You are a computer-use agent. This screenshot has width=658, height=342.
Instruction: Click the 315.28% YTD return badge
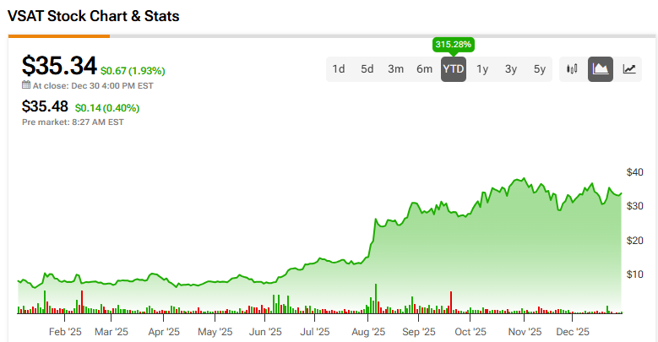click(x=454, y=43)
